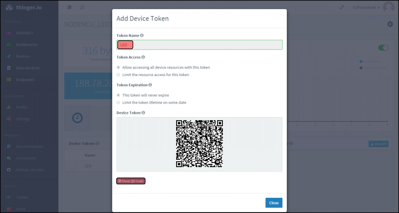Click the Show QR Code button

tap(131, 181)
